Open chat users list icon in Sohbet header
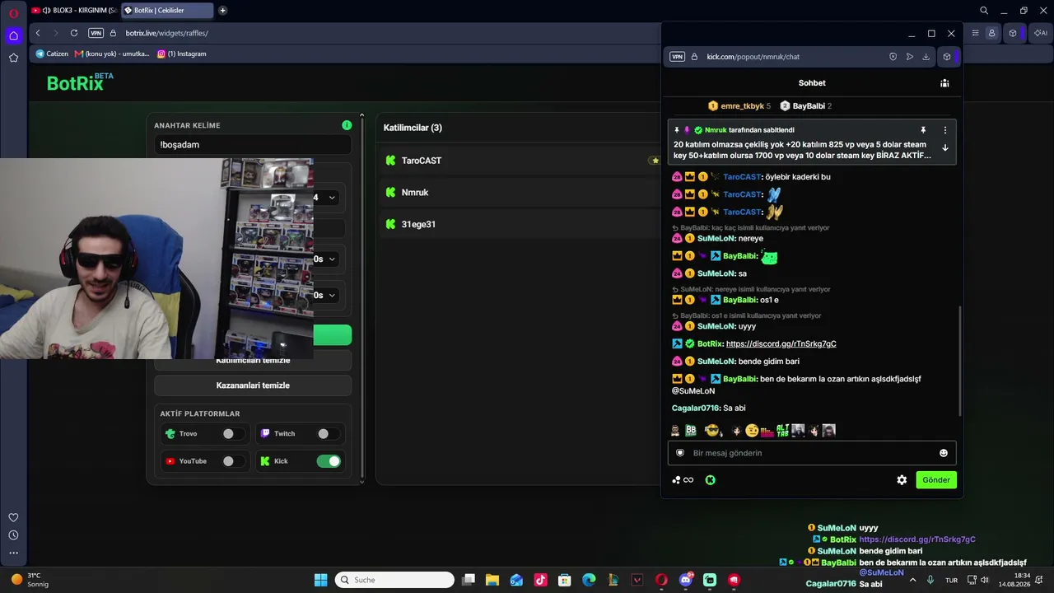1054x593 pixels. (944, 83)
